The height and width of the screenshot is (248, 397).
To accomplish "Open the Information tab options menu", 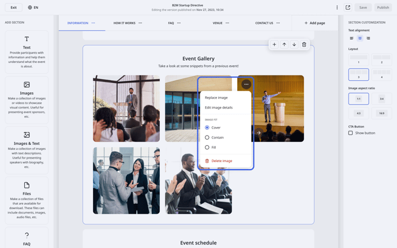I will tap(93, 23).
